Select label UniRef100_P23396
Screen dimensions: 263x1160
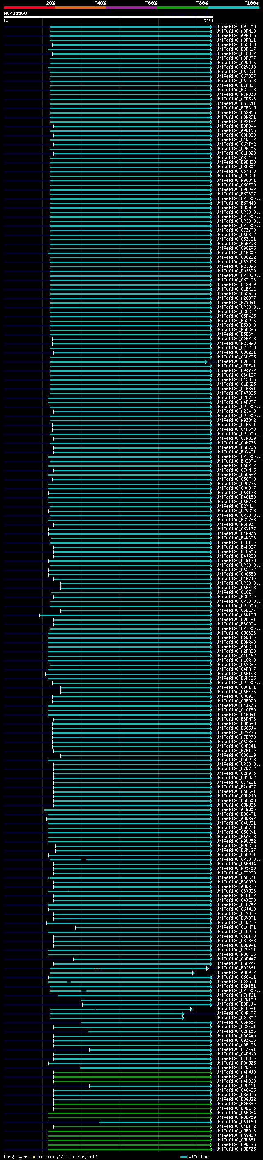tap(235, 267)
